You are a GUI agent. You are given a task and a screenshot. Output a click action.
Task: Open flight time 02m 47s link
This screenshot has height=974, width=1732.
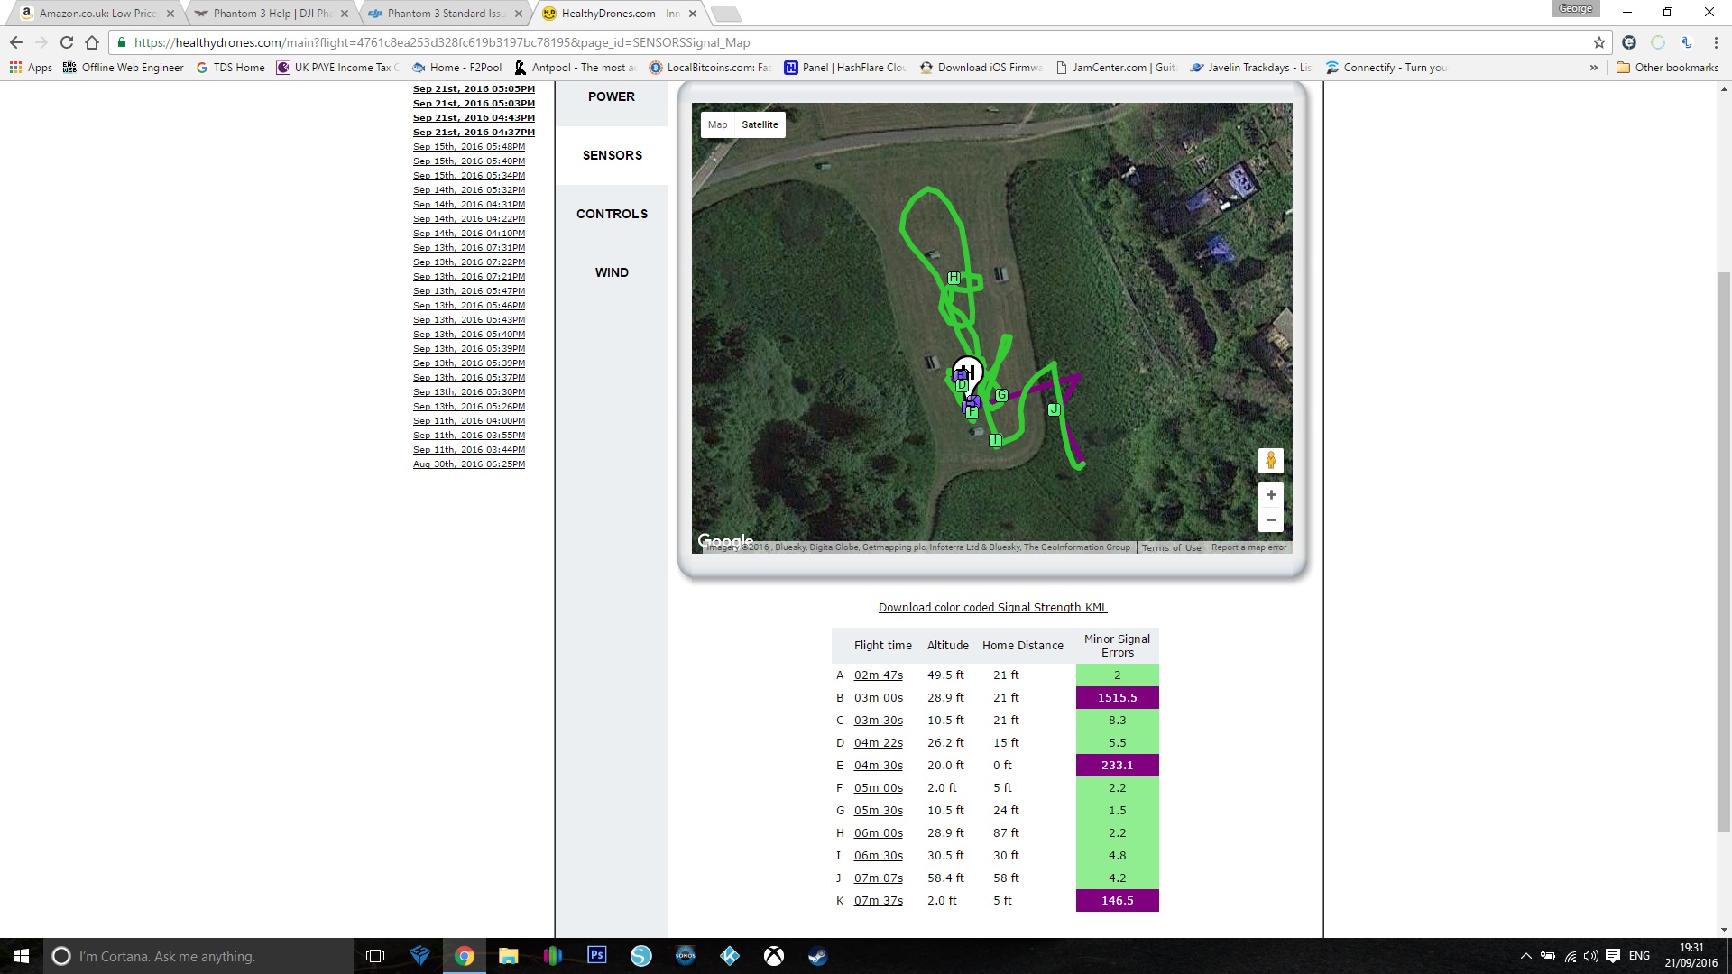pyautogui.click(x=879, y=675)
